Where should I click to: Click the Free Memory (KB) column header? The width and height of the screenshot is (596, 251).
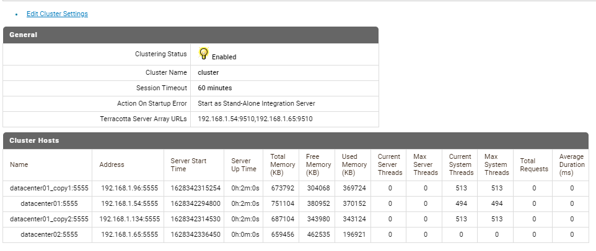click(318, 165)
